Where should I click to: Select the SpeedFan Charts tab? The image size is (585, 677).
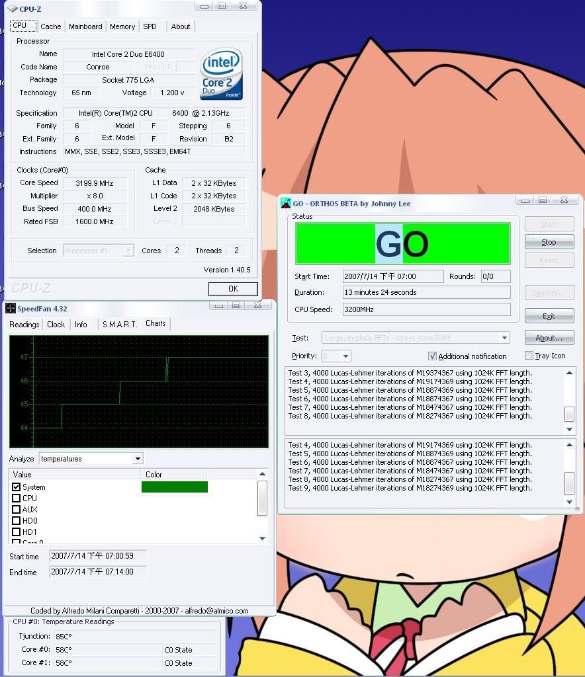click(x=156, y=323)
